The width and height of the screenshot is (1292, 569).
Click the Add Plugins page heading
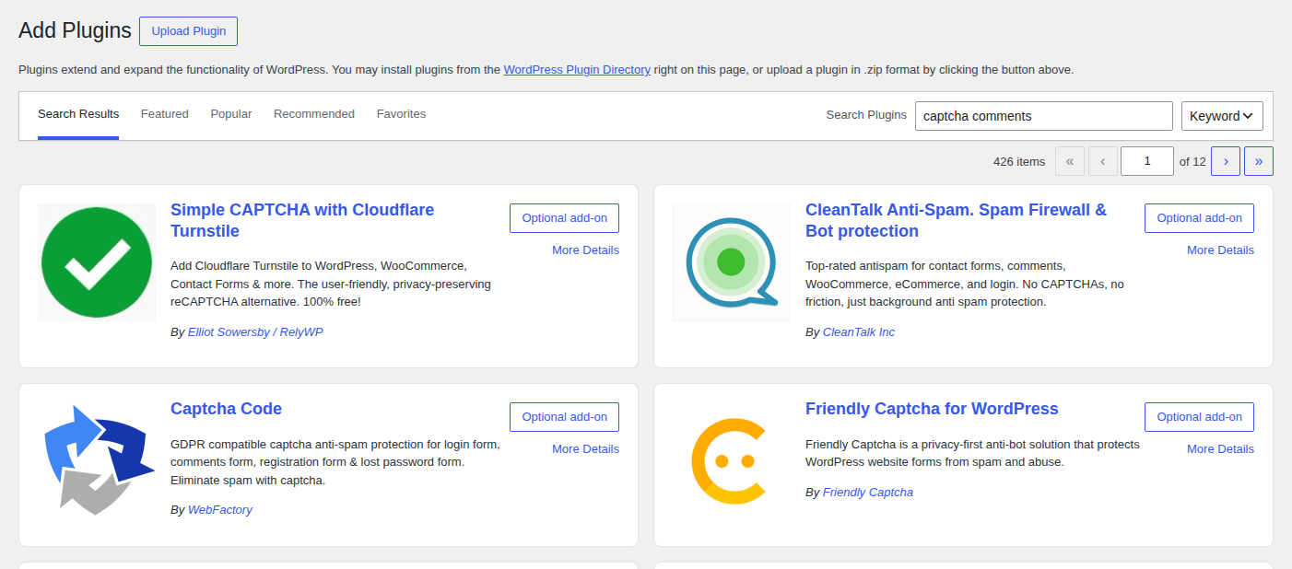(x=75, y=30)
